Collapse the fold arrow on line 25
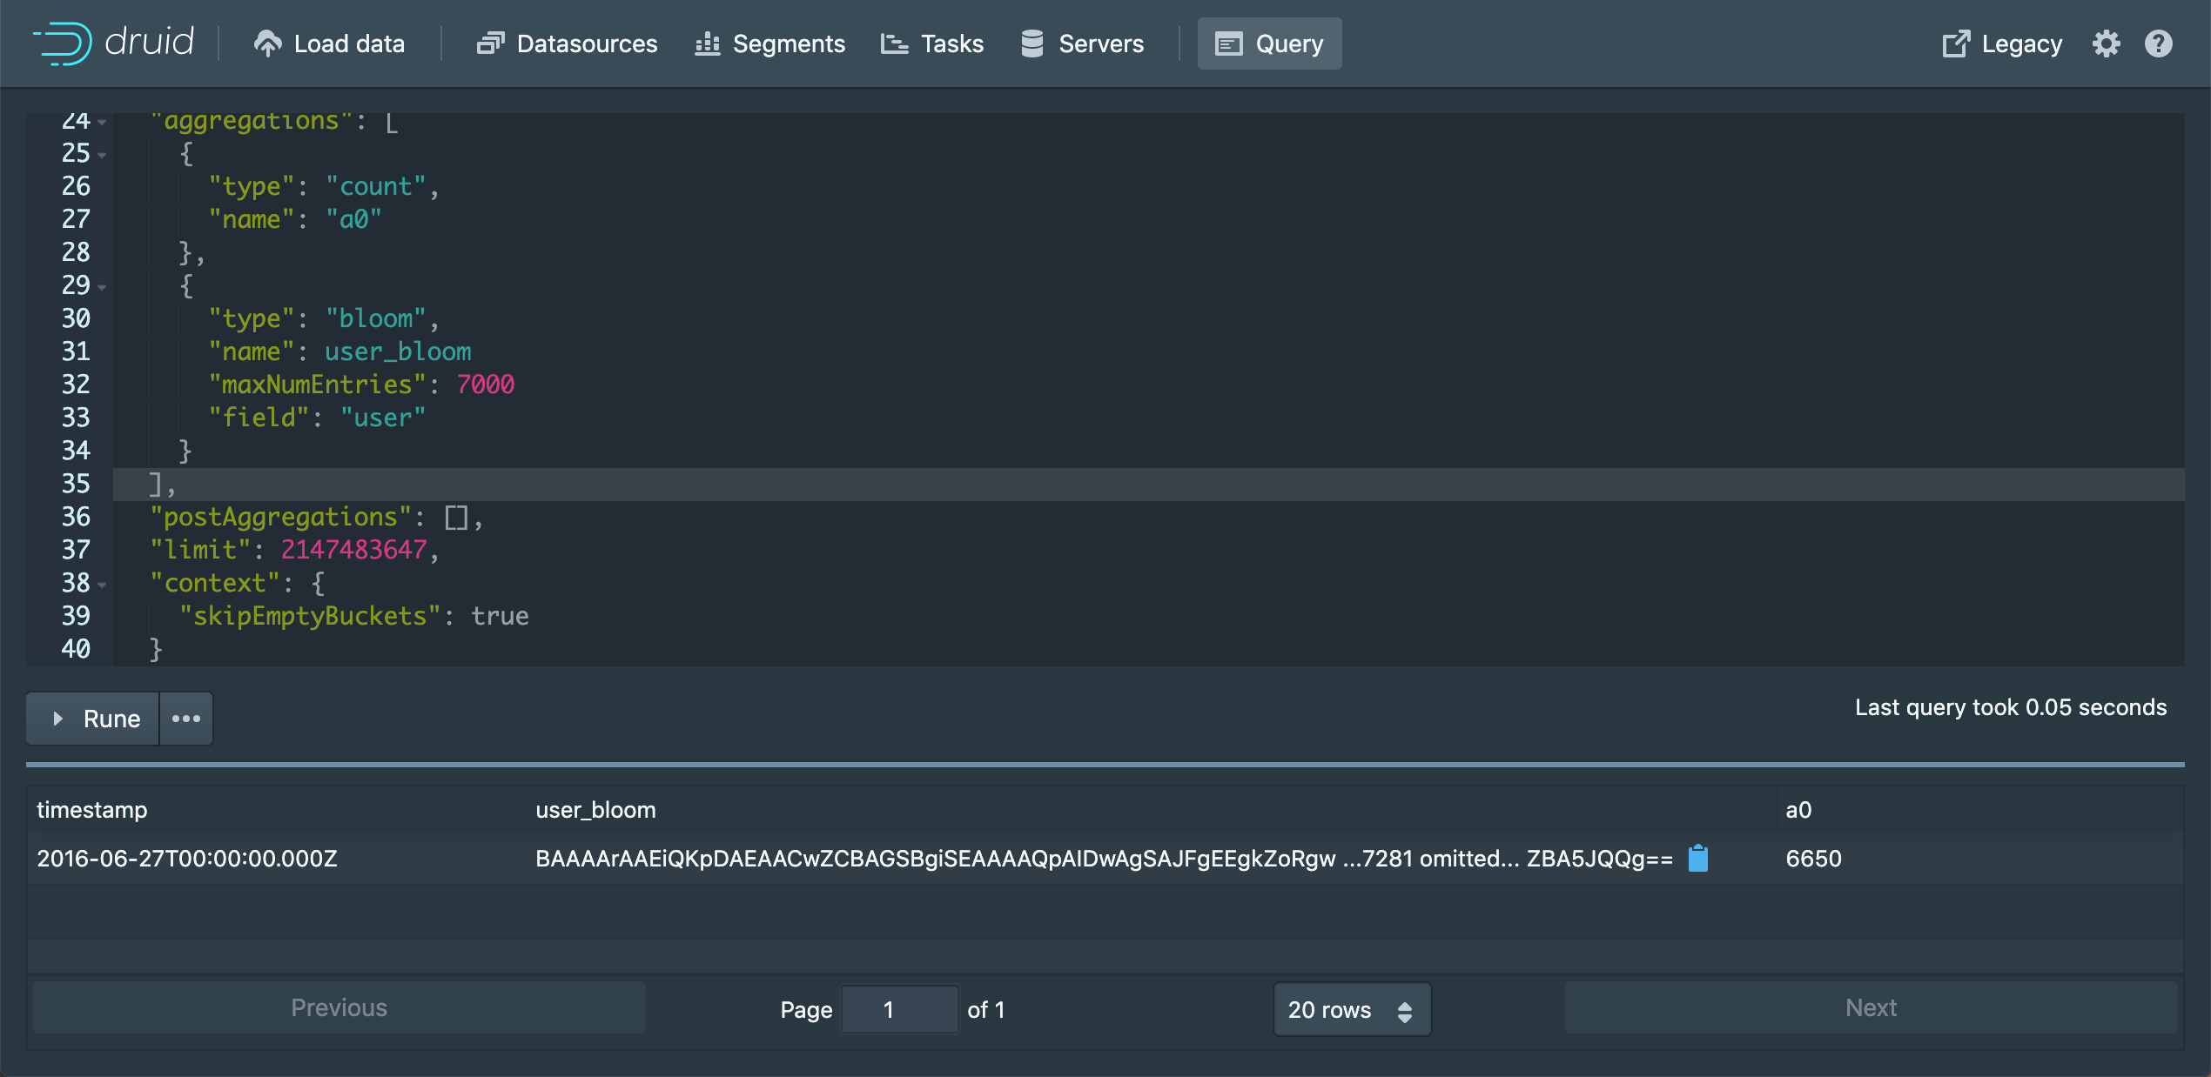The height and width of the screenshot is (1077, 2211). click(x=103, y=155)
